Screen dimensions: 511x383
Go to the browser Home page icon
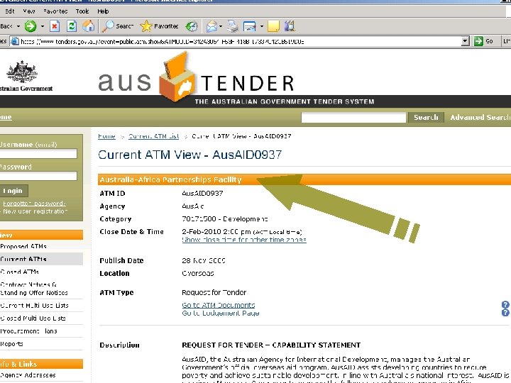(88, 26)
